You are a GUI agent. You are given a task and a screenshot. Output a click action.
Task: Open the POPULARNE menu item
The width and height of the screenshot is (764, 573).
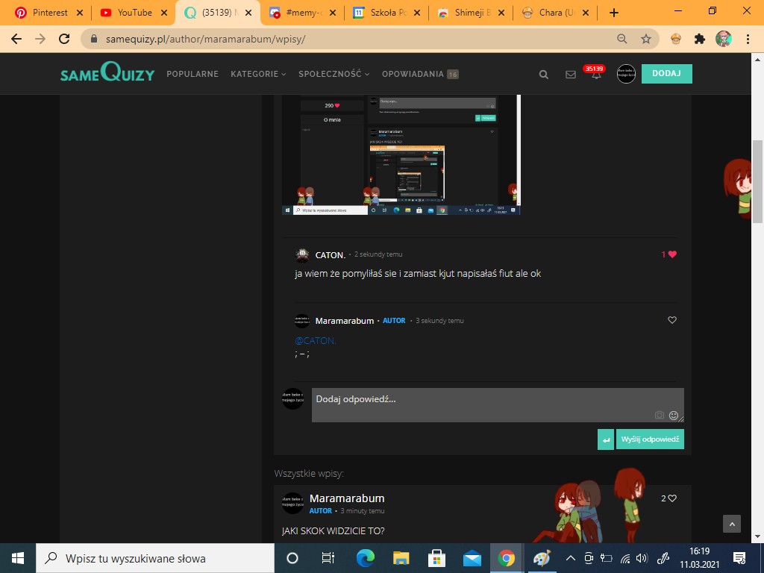pyautogui.click(x=192, y=74)
